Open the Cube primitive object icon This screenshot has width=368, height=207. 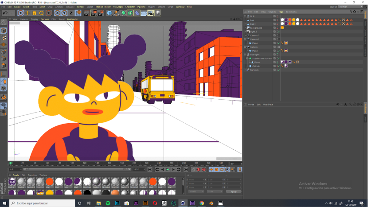point(110,13)
